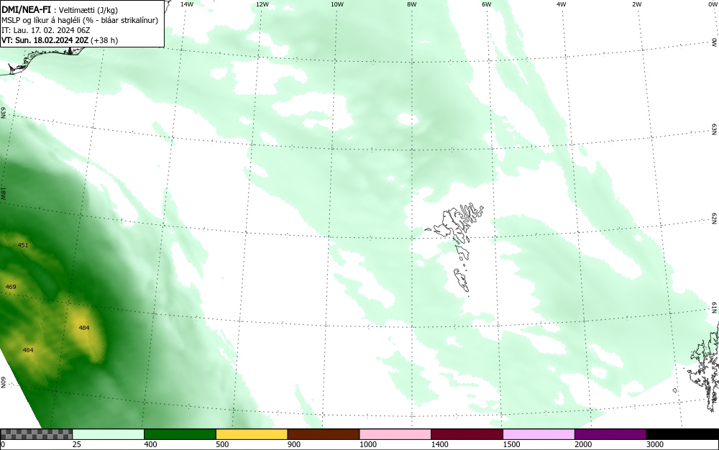This screenshot has width=719, height=450.
Task: Click the Iceland coastline outline
Action: pyautogui.click(x=44, y=60)
